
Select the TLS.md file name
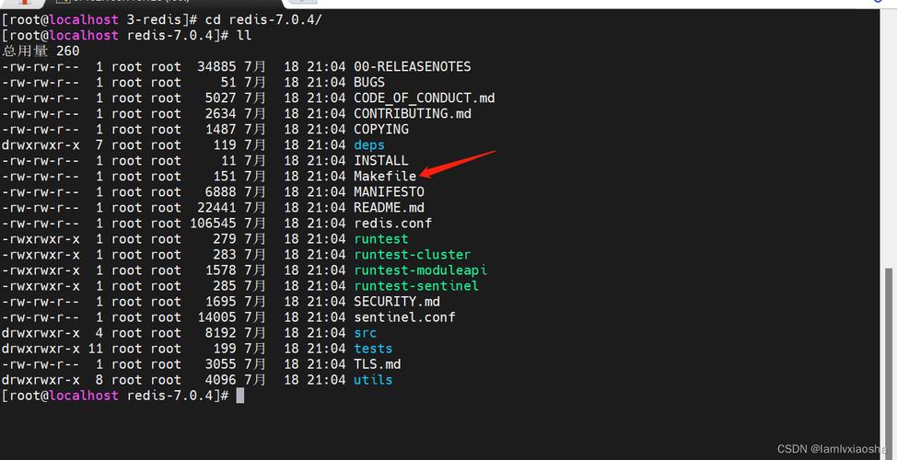(x=377, y=364)
